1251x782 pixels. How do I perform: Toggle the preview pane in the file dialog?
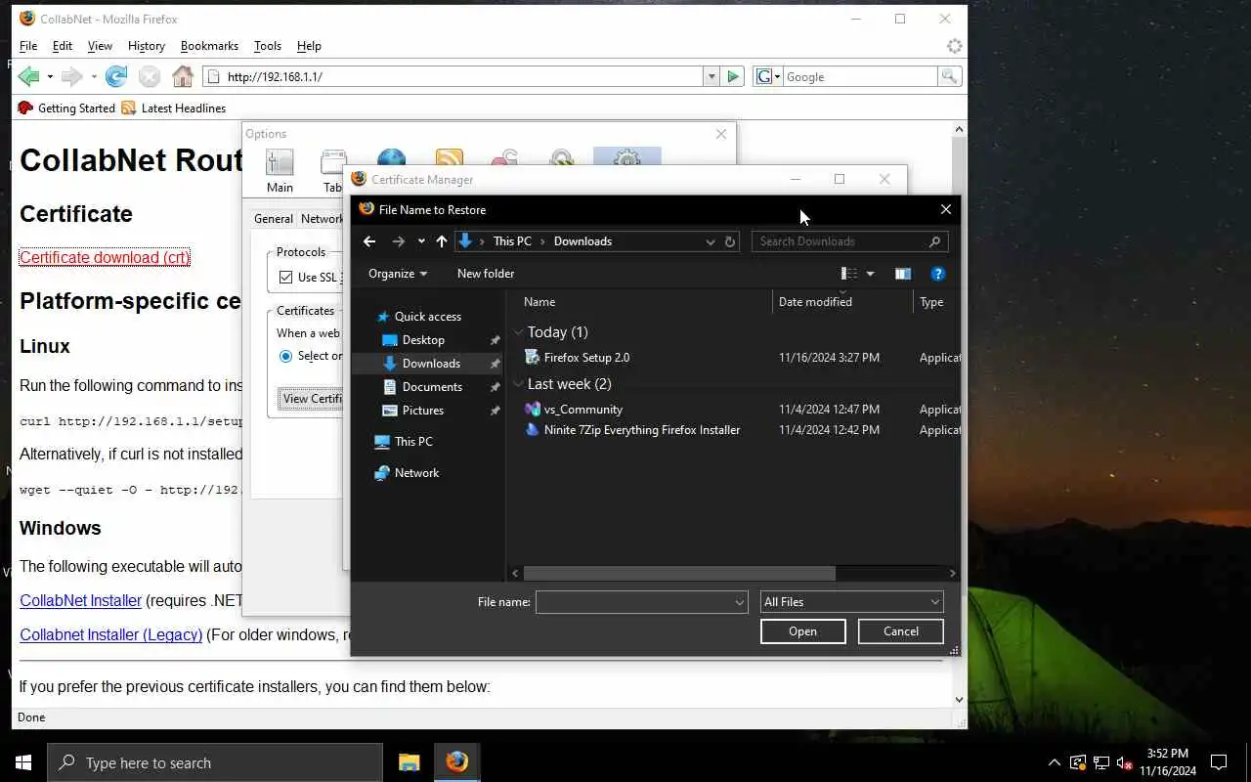902,274
